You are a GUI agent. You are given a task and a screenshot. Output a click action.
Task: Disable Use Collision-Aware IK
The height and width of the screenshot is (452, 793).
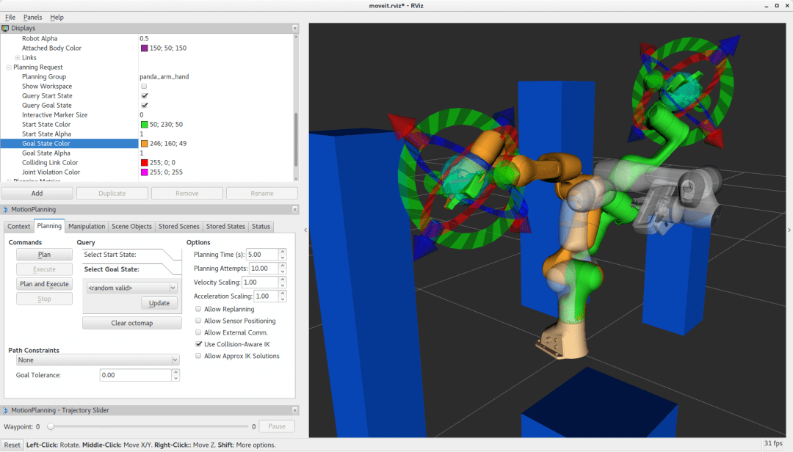[198, 344]
